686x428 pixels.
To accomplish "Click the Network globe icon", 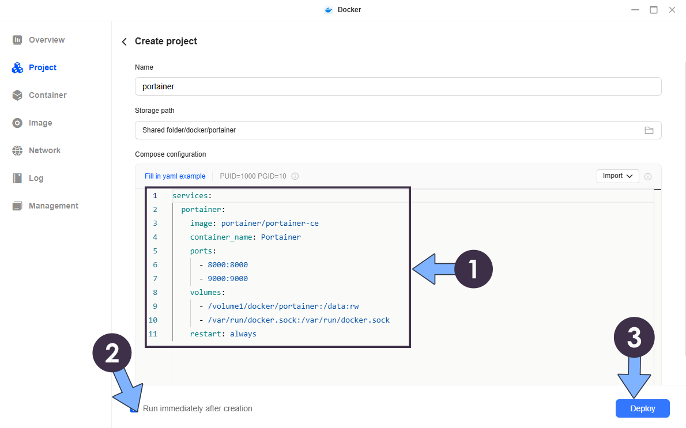I will pos(17,150).
